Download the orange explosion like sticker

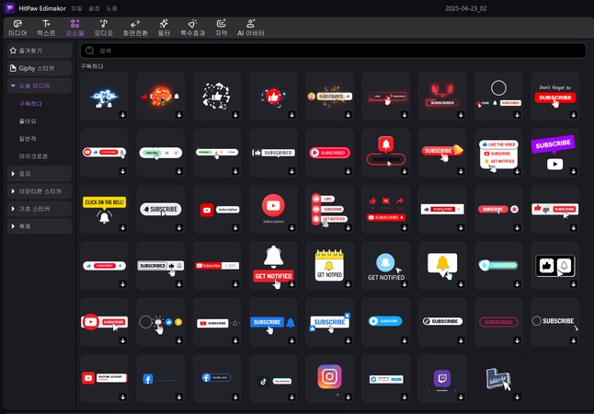click(x=179, y=115)
